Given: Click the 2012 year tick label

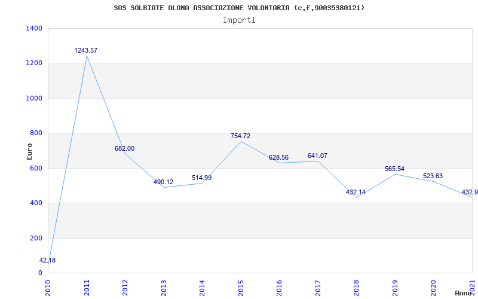Looking at the screenshot, I should click(125, 288).
